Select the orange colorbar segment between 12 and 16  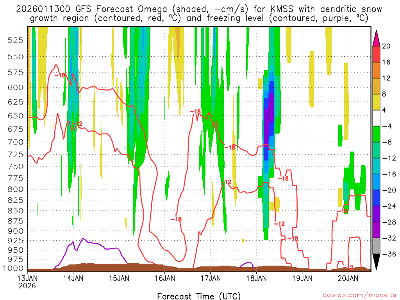click(x=377, y=70)
